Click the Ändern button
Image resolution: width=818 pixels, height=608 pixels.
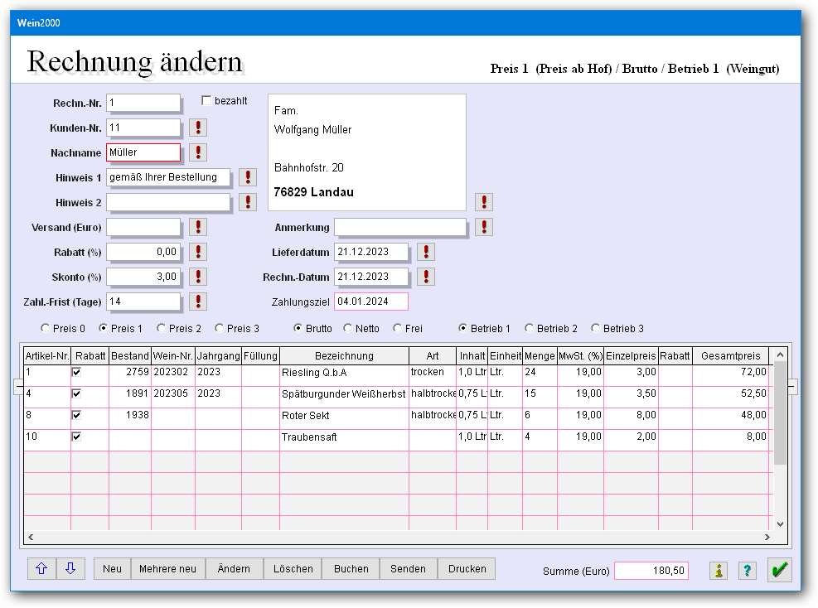pyautogui.click(x=234, y=569)
